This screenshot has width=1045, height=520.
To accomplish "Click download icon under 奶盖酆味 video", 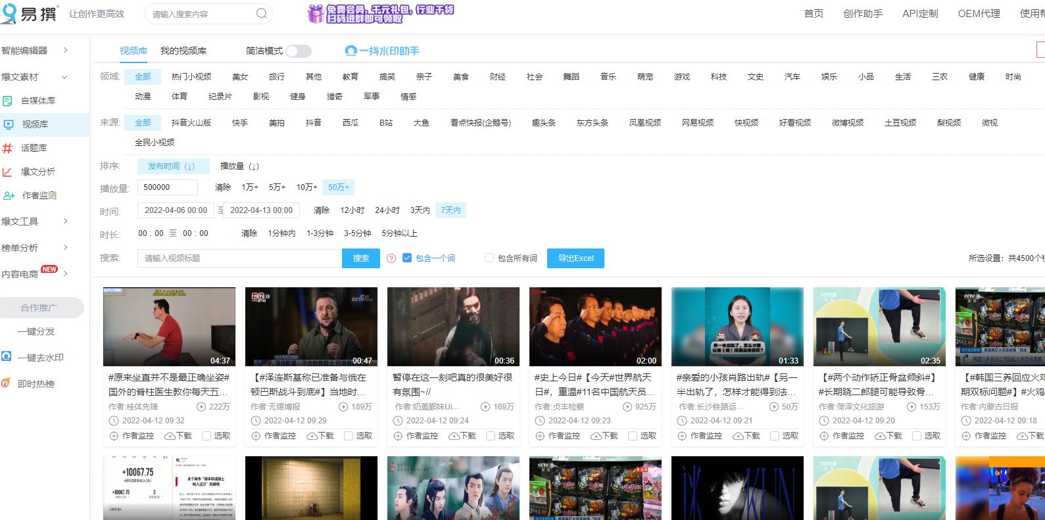I will point(454,436).
